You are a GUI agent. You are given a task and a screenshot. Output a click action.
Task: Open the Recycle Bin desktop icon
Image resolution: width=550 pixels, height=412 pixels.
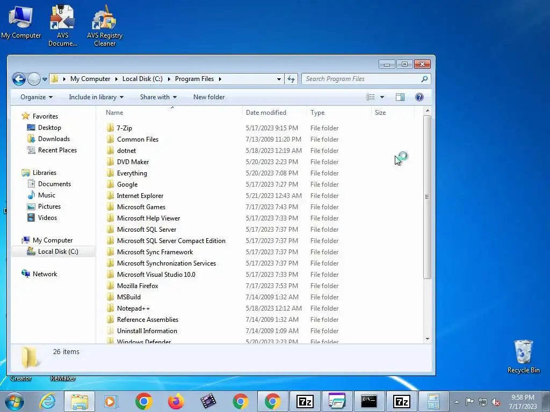click(523, 356)
